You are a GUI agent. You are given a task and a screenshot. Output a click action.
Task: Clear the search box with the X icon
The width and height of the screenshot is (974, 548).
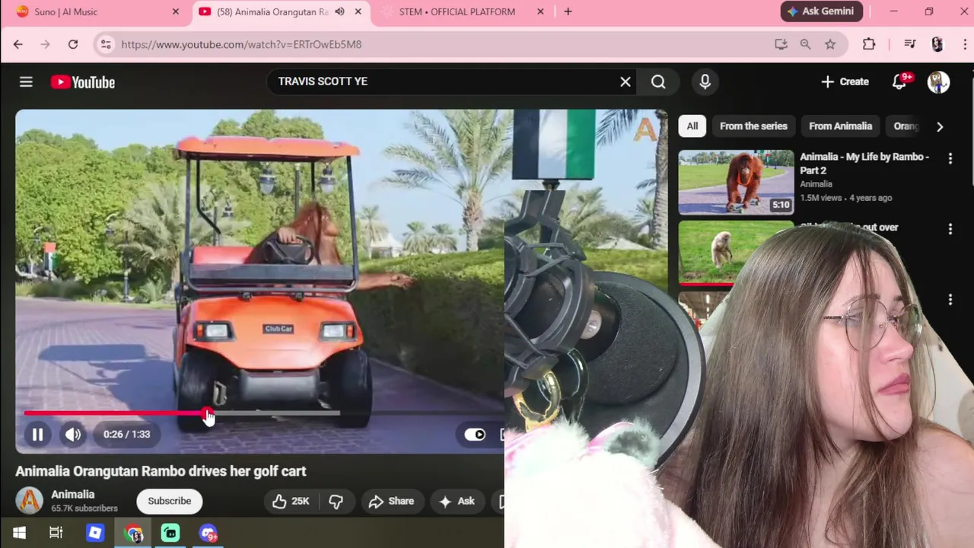[x=625, y=81]
